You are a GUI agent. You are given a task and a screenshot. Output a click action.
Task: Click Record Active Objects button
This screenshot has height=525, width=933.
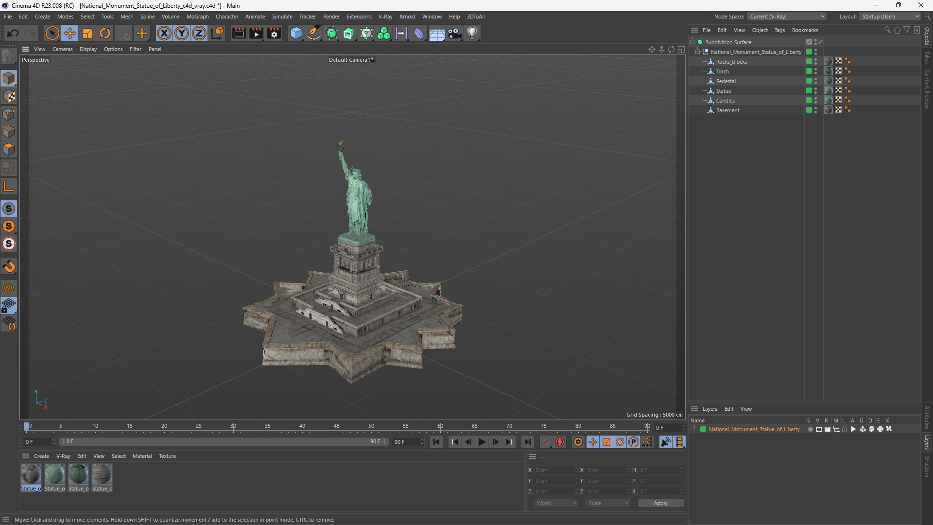point(546,442)
